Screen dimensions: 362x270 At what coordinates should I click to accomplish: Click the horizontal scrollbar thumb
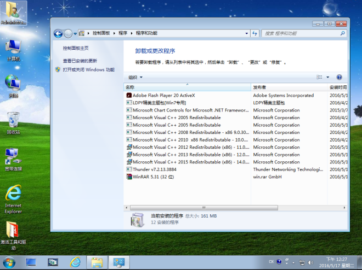[204, 208]
